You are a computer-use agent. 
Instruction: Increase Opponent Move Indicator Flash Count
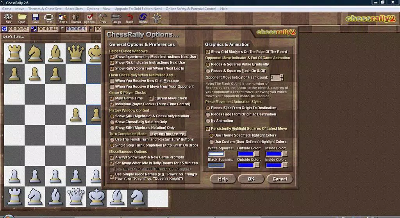pyautogui.click(x=282, y=76)
